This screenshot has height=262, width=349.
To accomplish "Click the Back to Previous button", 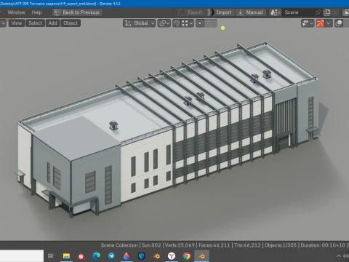I will [x=77, y=12].
